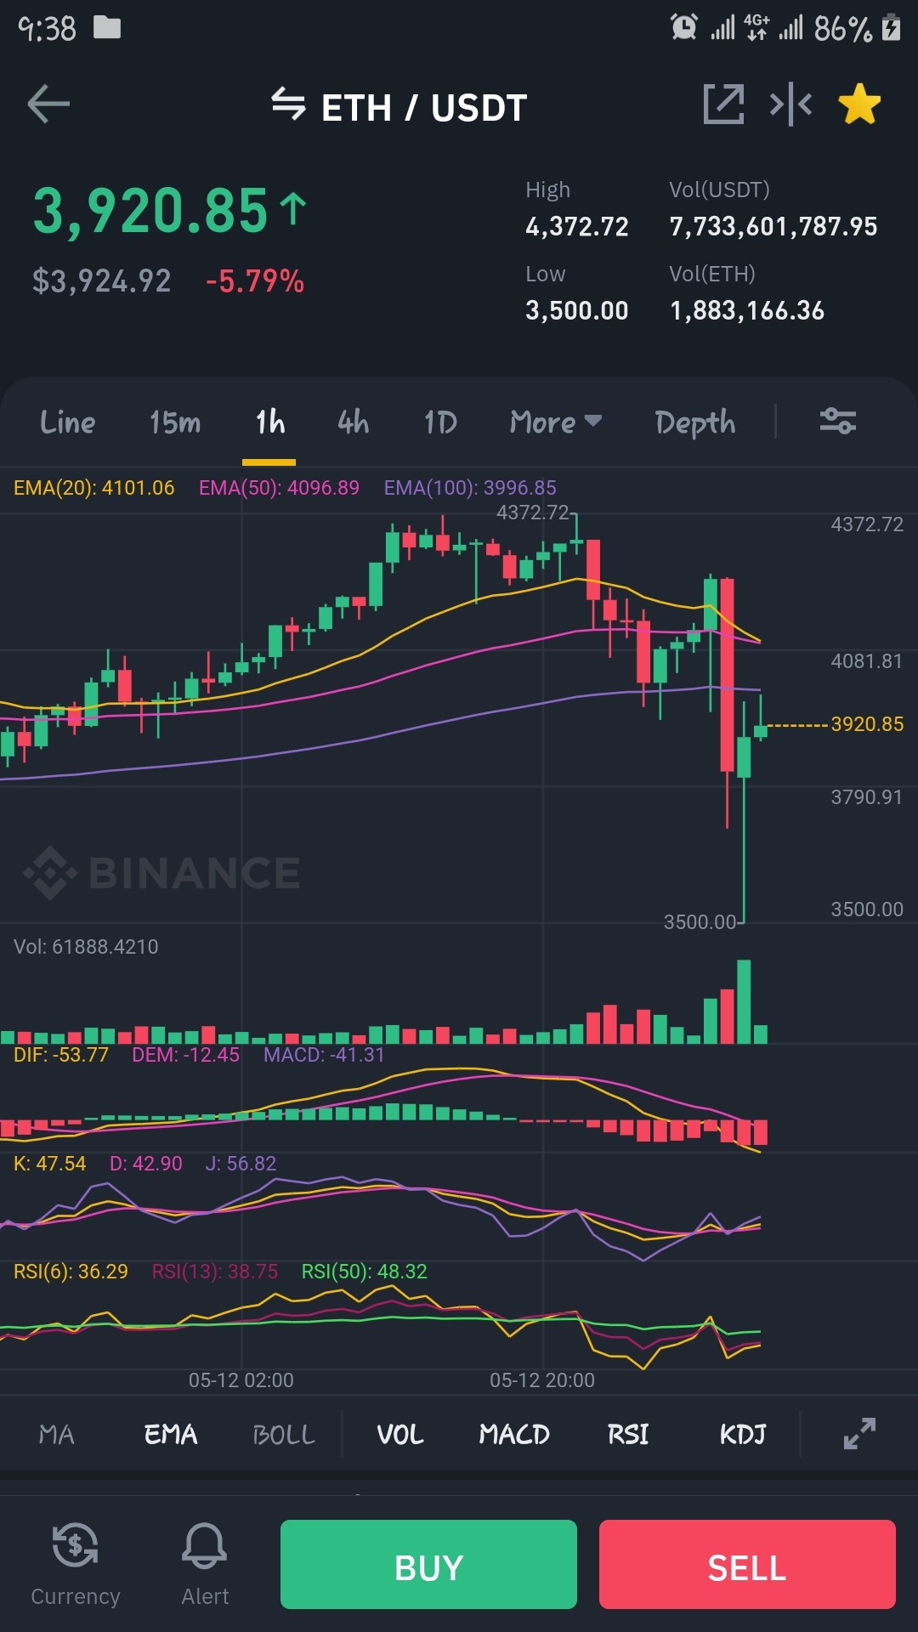
Task: Toggle the yellow favorite star
Action: click(859, 105)
